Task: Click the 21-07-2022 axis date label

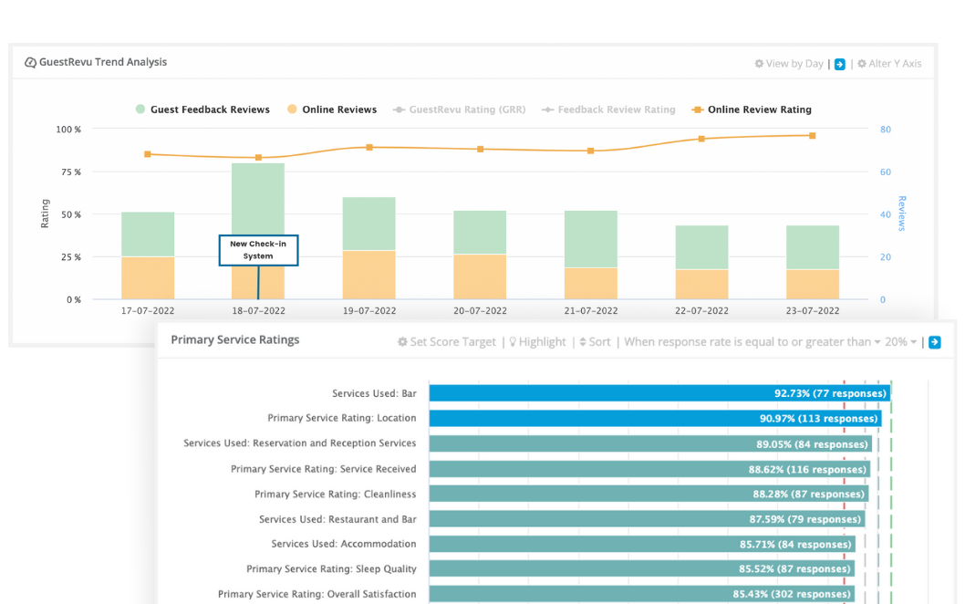Action: coord(591,311)
